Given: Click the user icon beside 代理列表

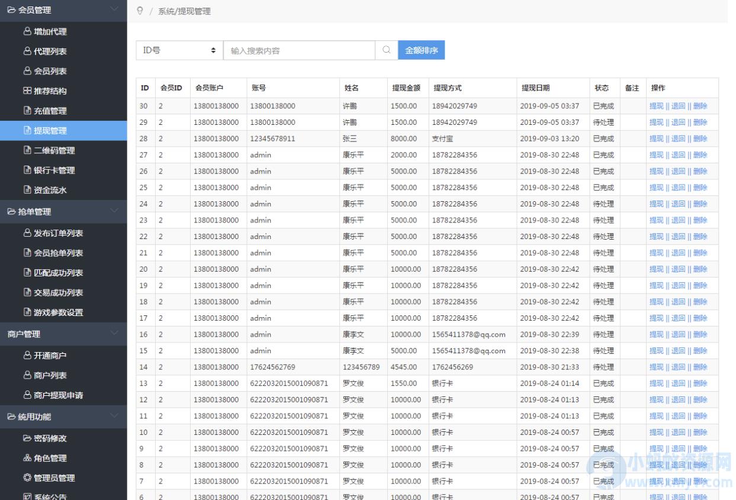Looking at the screenshot, I should point(27,51).
